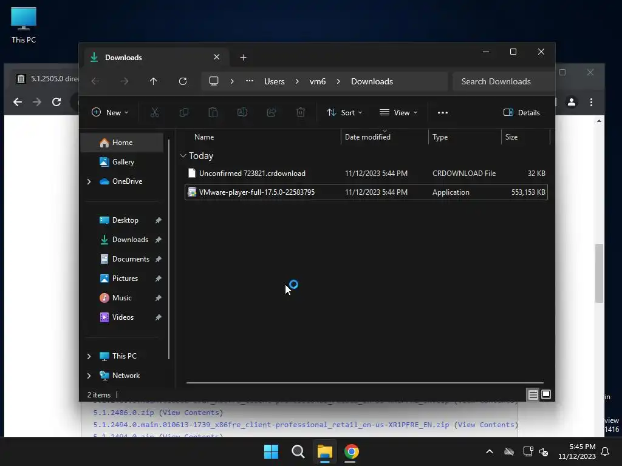Select VMware-player-full-17.5.0-22583795 file

[366, 192]
